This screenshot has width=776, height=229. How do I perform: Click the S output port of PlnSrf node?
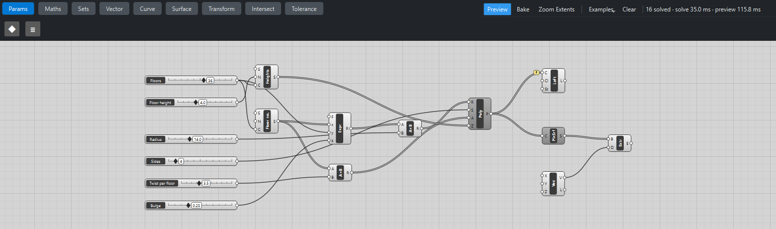pos(564,135)
